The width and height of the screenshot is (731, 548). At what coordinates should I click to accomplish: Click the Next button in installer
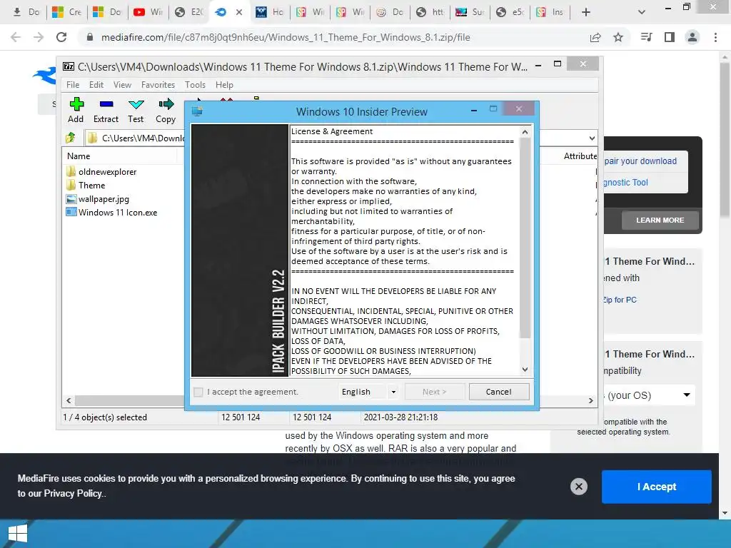pos(435,392)
